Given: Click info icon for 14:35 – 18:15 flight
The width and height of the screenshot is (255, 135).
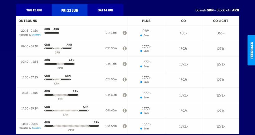Looking at the screenshot, I should [124, 95].
